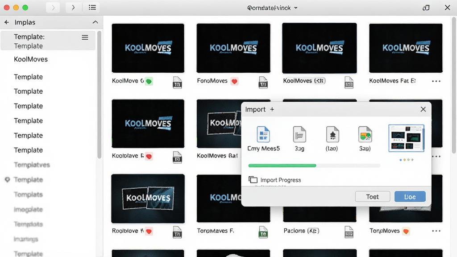457x257 pixels.
Task: Click the plus beside Import title
Action: click(x=272, y=109)
